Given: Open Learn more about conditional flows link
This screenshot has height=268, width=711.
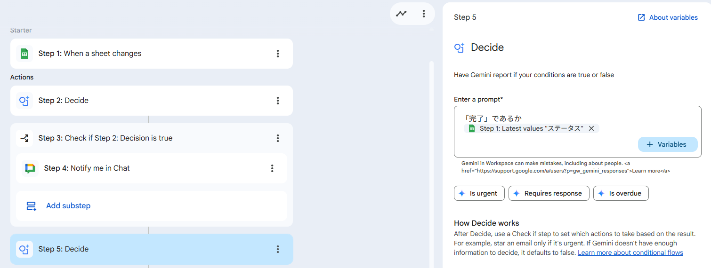Looking at the screenshot, I should (x=630, y=252).
